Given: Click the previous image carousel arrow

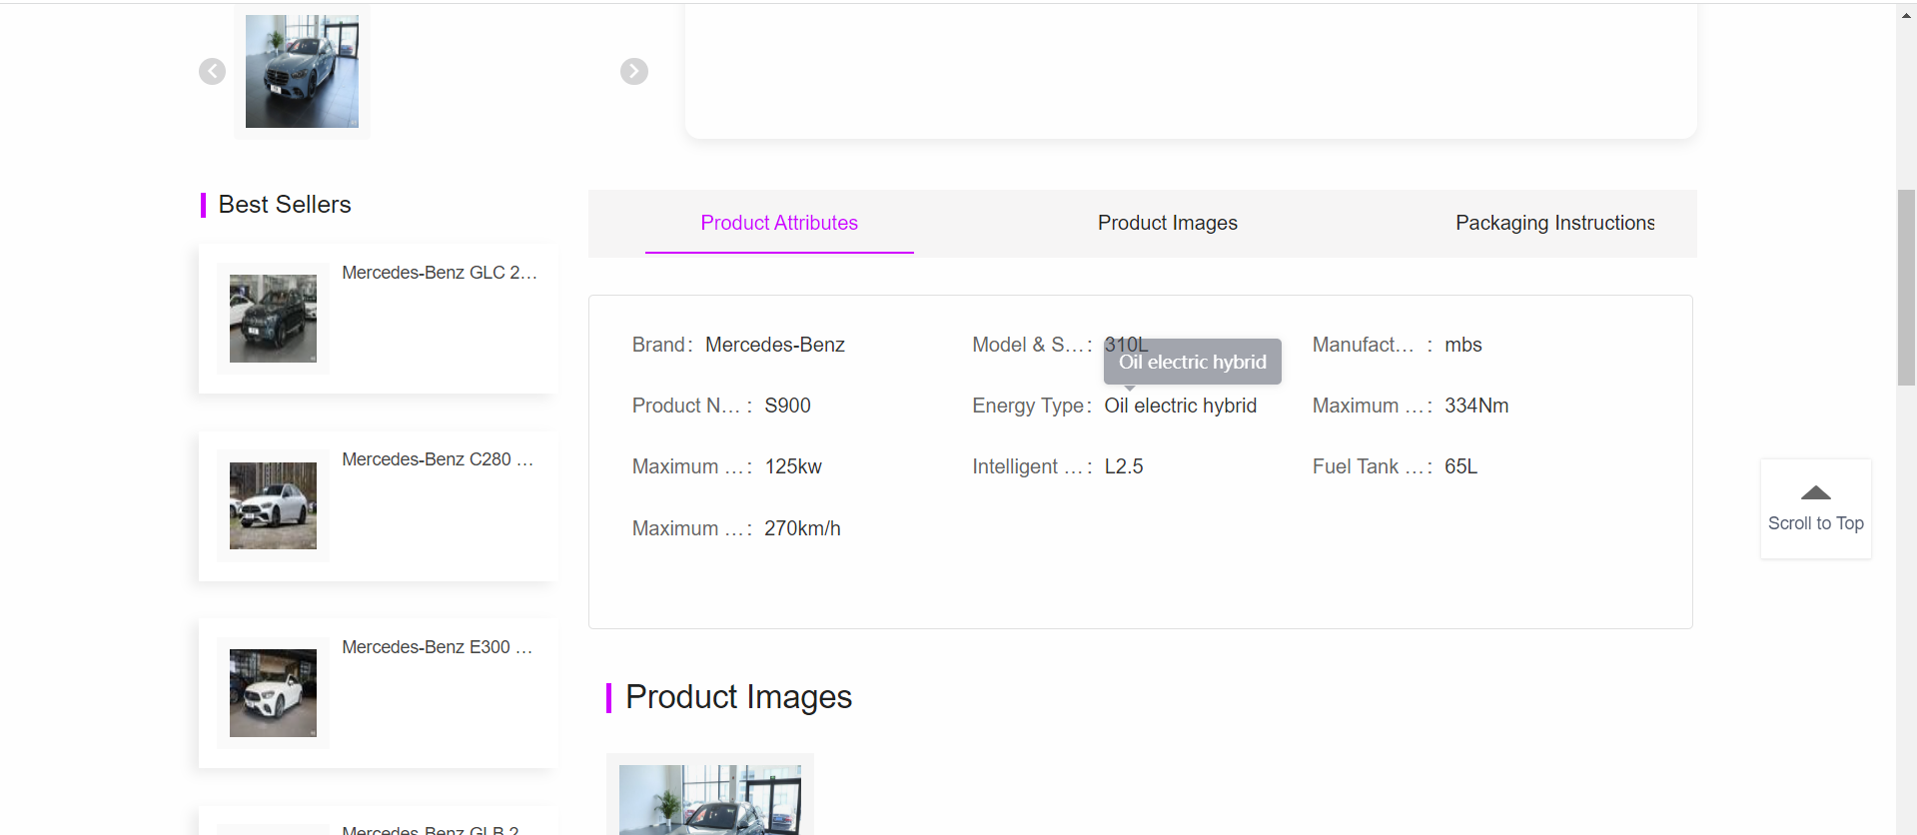Looking at the screenshot, I should 212,71.
